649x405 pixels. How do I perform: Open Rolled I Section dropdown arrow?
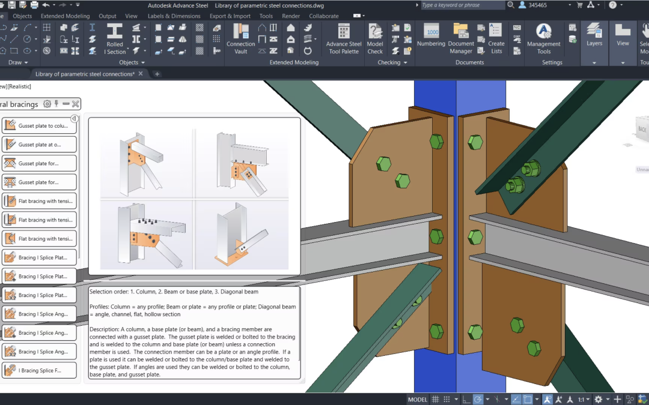(x=127, y=49)
